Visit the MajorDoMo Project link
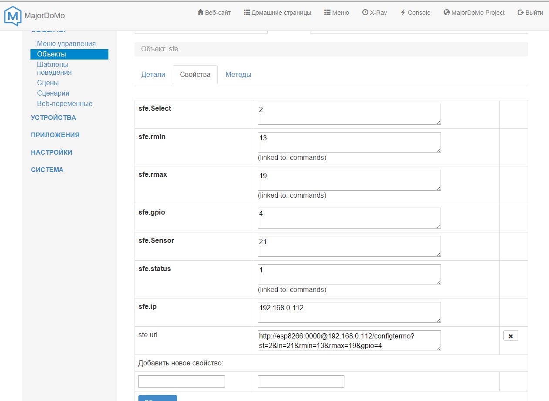549x401 pixels. pos(474,13)
